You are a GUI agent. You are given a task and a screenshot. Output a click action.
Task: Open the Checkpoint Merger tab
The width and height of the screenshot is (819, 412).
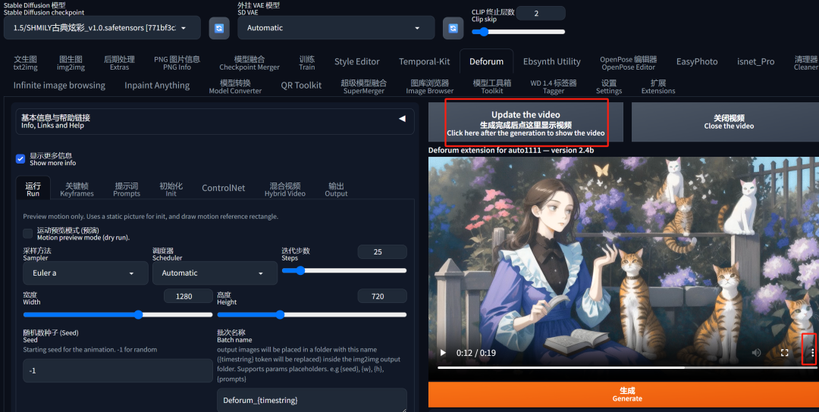tap(249, 63)
